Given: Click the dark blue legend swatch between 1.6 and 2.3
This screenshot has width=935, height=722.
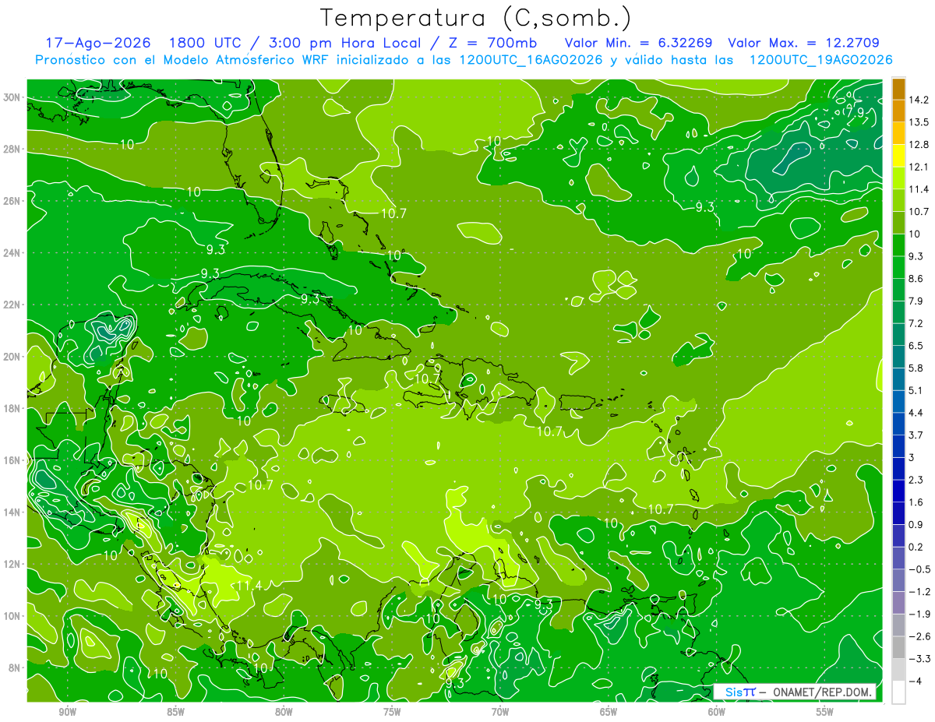Looking at the screenshot, I should click(898, 491).
